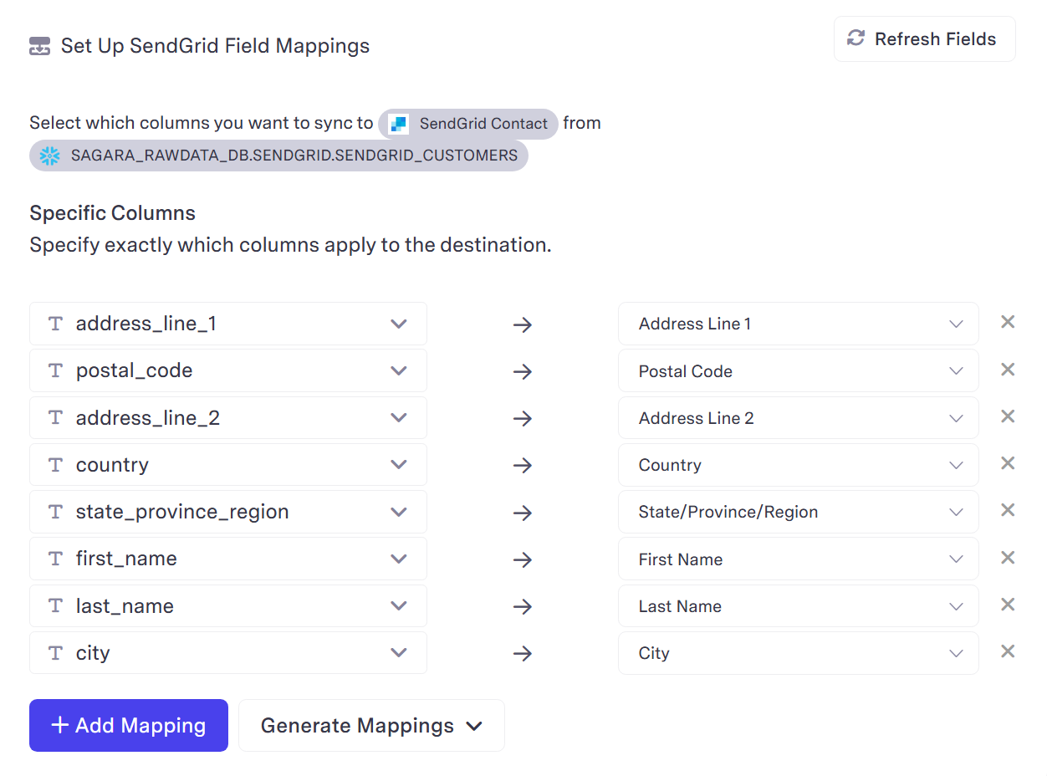The image size is (1047, 776).
Task: Click the Add Mapping button
Action: click(x=129, y=725)
